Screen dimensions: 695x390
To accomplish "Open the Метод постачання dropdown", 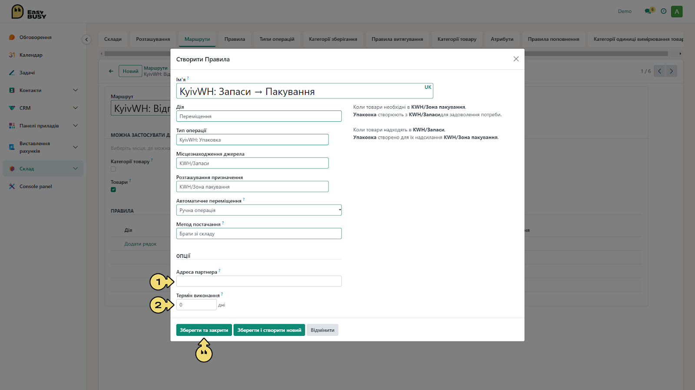I will 259,234.
